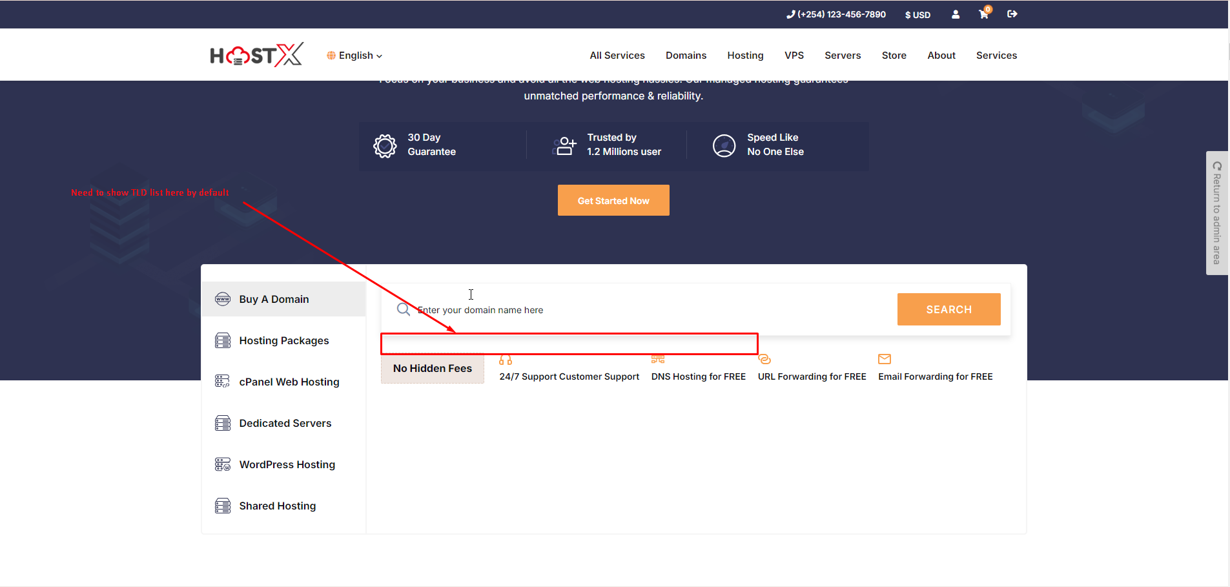Switch to the Hosting Packages tab
Image resolution: width=1230 pixels, height=587 pixels.
click(x=284, y=340)
